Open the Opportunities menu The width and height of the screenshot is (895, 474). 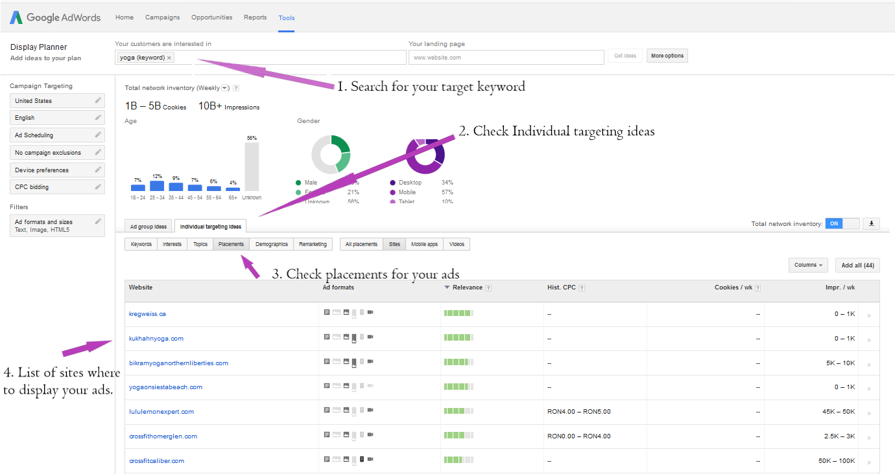[x=212, y=17]
